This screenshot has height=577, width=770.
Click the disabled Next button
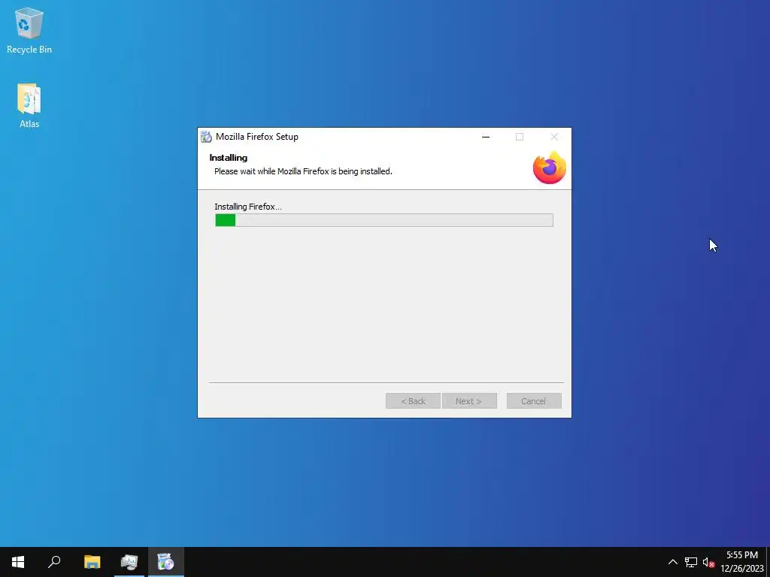[x=469, y=401]
